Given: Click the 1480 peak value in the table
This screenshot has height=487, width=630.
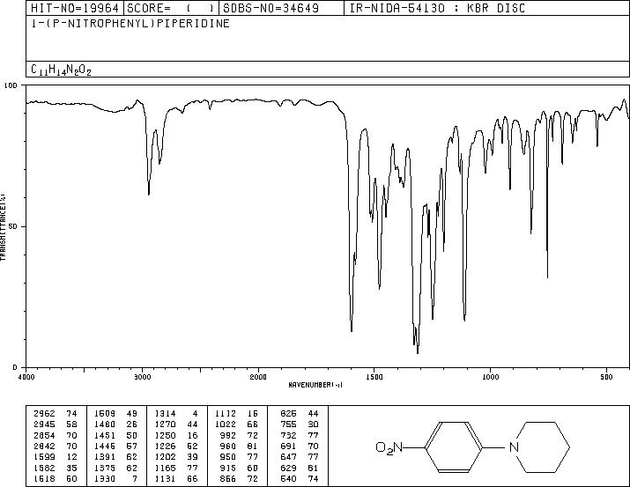Looking at the screenshot, I should pos(105,424).
